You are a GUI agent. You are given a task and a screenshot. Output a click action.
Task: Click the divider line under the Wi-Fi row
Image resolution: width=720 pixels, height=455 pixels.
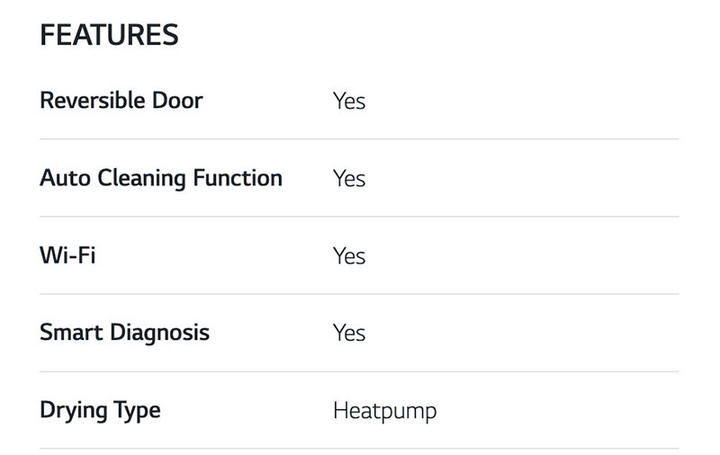359,294
